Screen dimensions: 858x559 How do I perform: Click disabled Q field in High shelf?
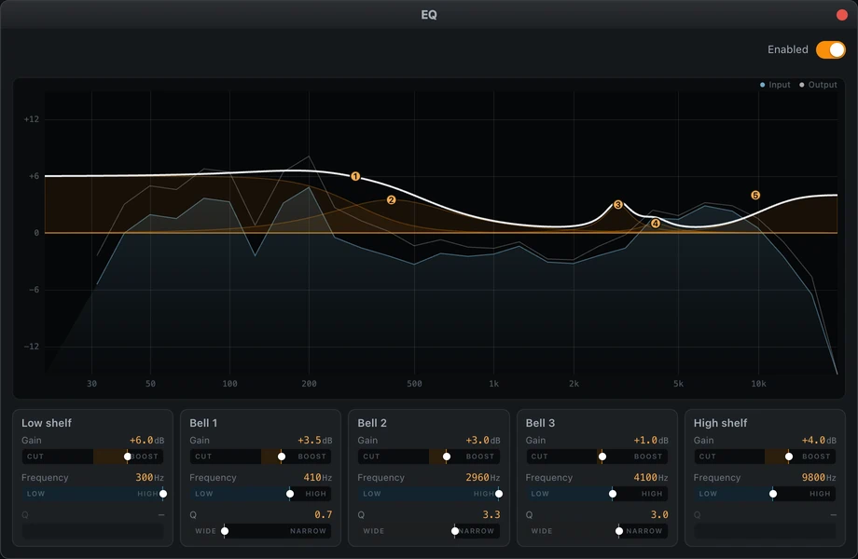(765, 531)
